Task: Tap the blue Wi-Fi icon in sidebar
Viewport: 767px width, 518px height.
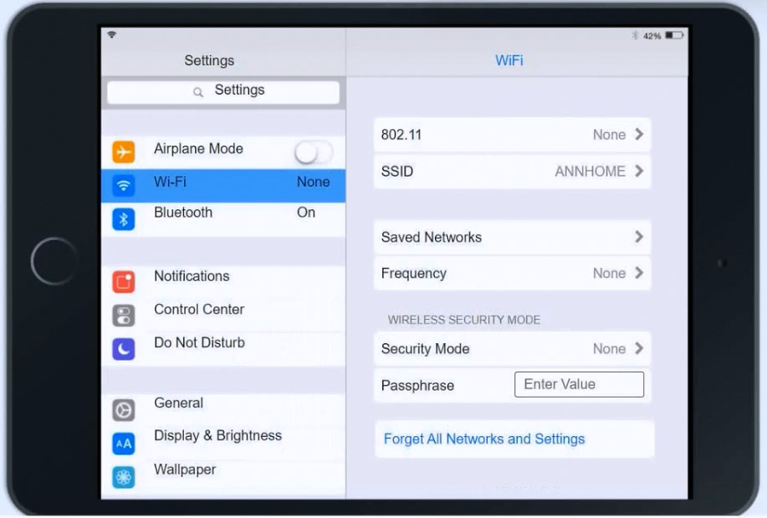Action: (x=123, y=185)
